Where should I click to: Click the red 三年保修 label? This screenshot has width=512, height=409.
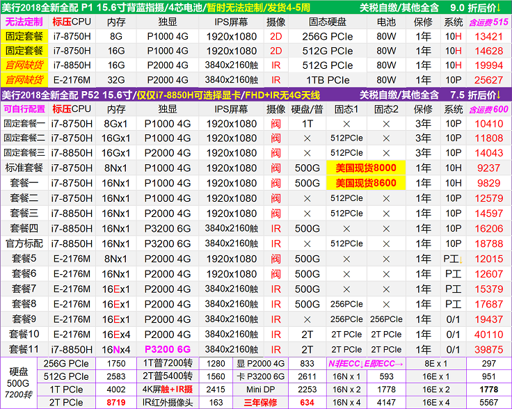coord(260,403)
